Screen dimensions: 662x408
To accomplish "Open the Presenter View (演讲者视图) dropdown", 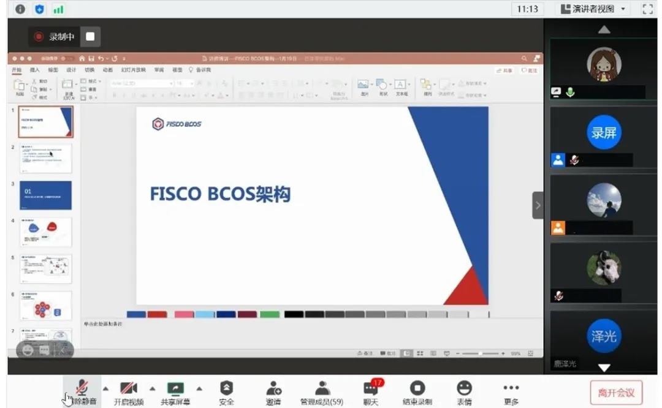I will point(593,9).
